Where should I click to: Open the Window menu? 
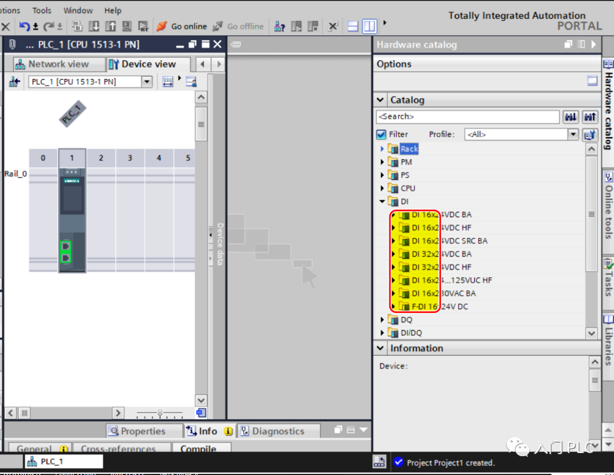78,10
